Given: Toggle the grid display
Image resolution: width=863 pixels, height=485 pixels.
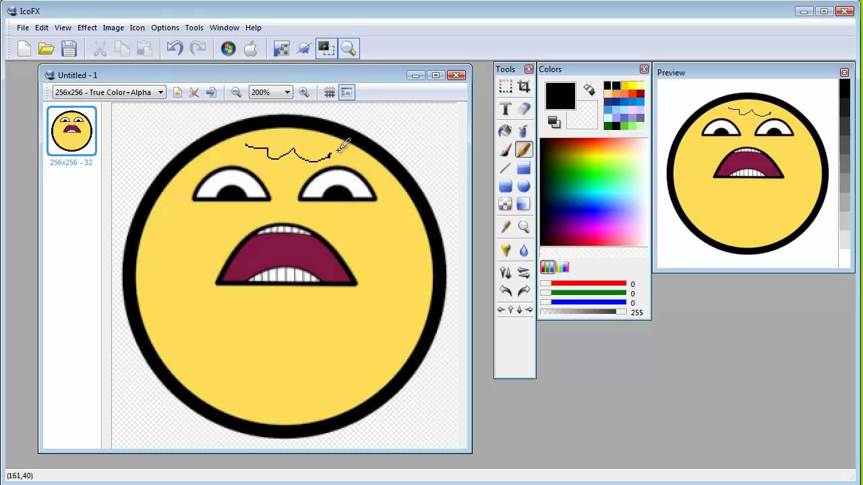Looking at the screenshot, I should 329,92.
